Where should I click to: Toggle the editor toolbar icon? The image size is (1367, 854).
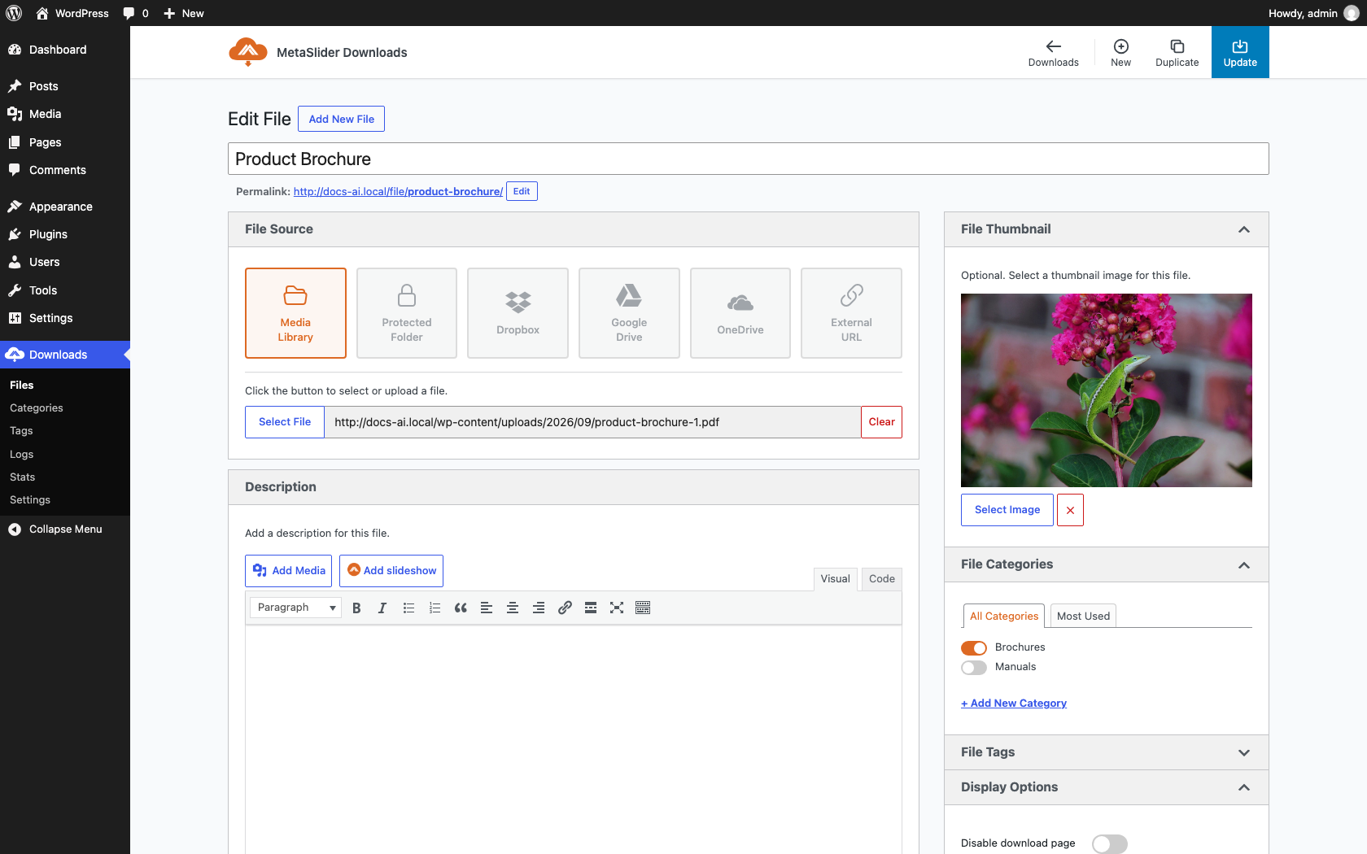[x=643, y=608]
